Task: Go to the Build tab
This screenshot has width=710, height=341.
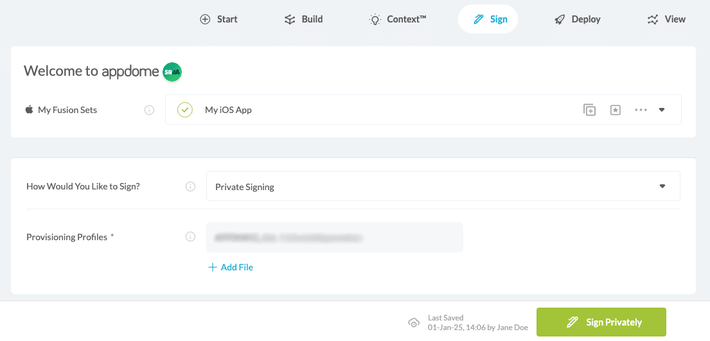Action: coord(304,19)
